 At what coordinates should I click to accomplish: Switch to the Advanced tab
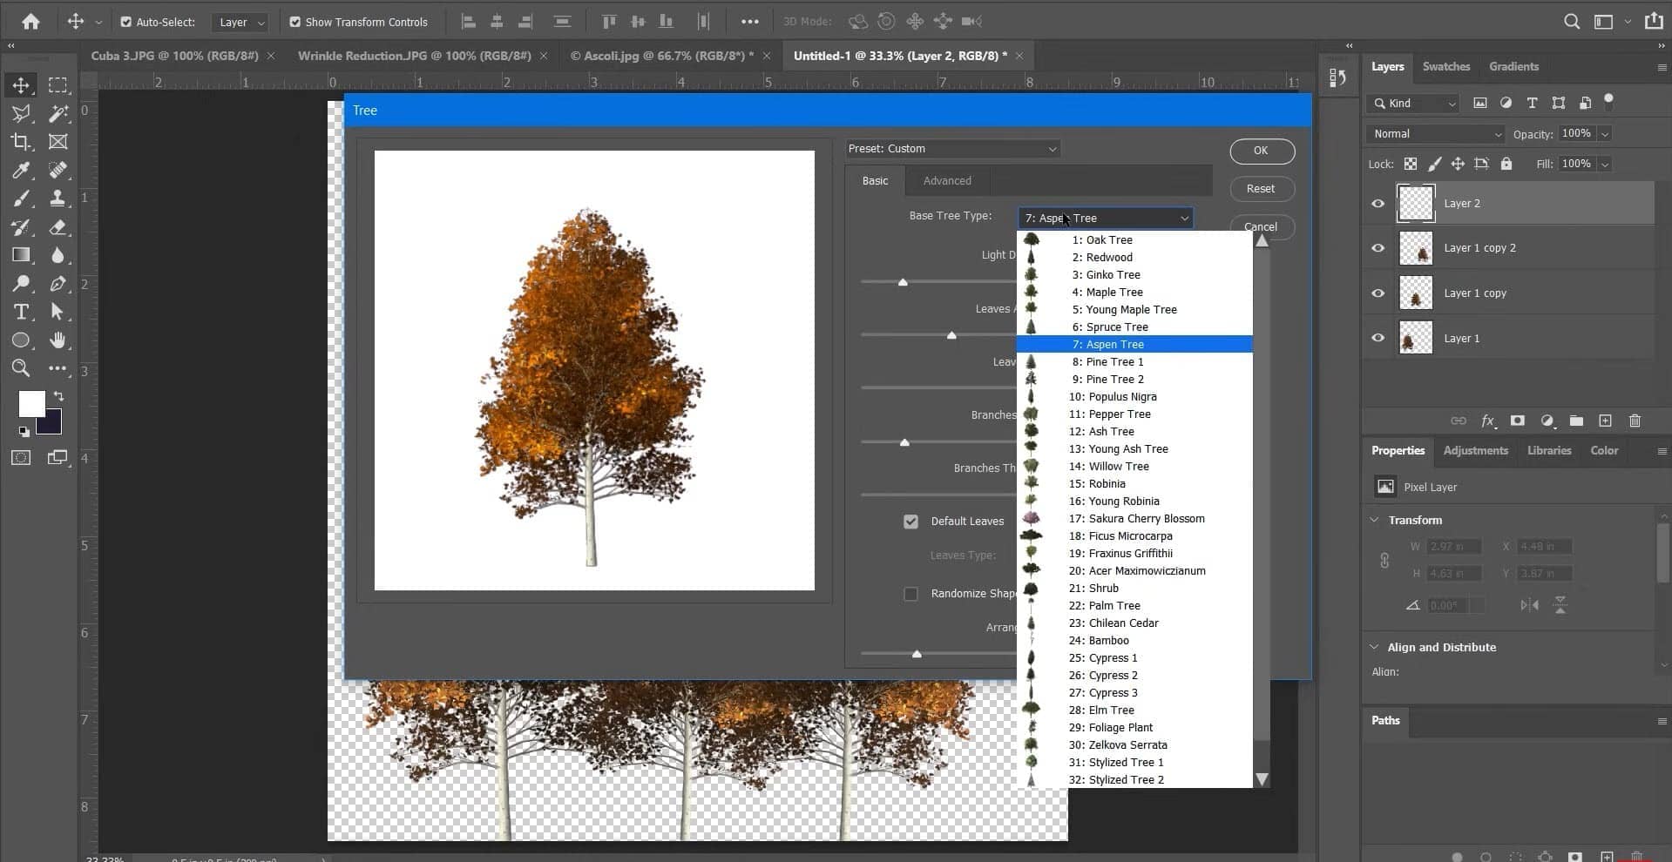[946, 181]
